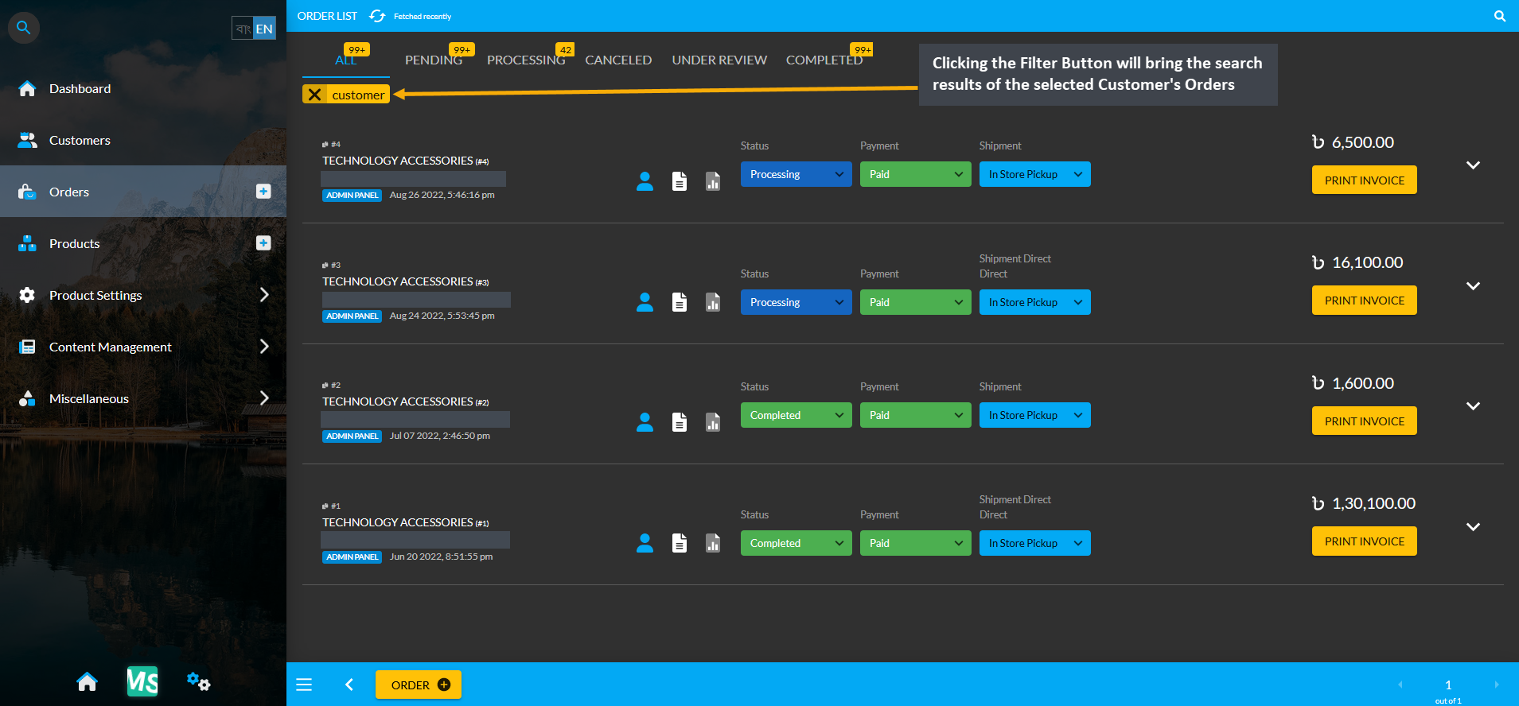Select the UNDER REVIEW tab
The height and width of the screenshot is (706, 1519).
719,60
